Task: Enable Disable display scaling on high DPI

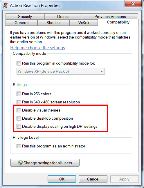Action: tap(19, 126)
